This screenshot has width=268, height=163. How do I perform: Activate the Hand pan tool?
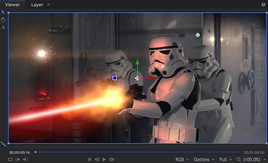[x=3, y=20]
